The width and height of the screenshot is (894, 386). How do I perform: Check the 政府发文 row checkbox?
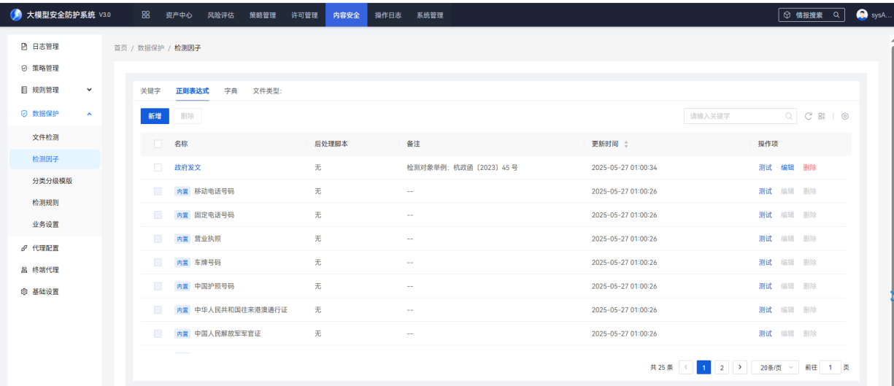(x=158, y=168)
